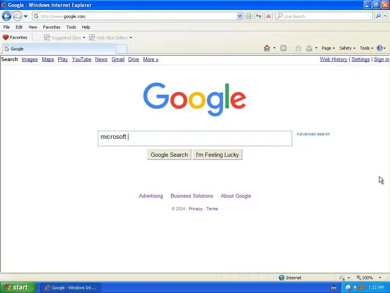
Task: Open the Web History link
Action: (x=334, y=59)
